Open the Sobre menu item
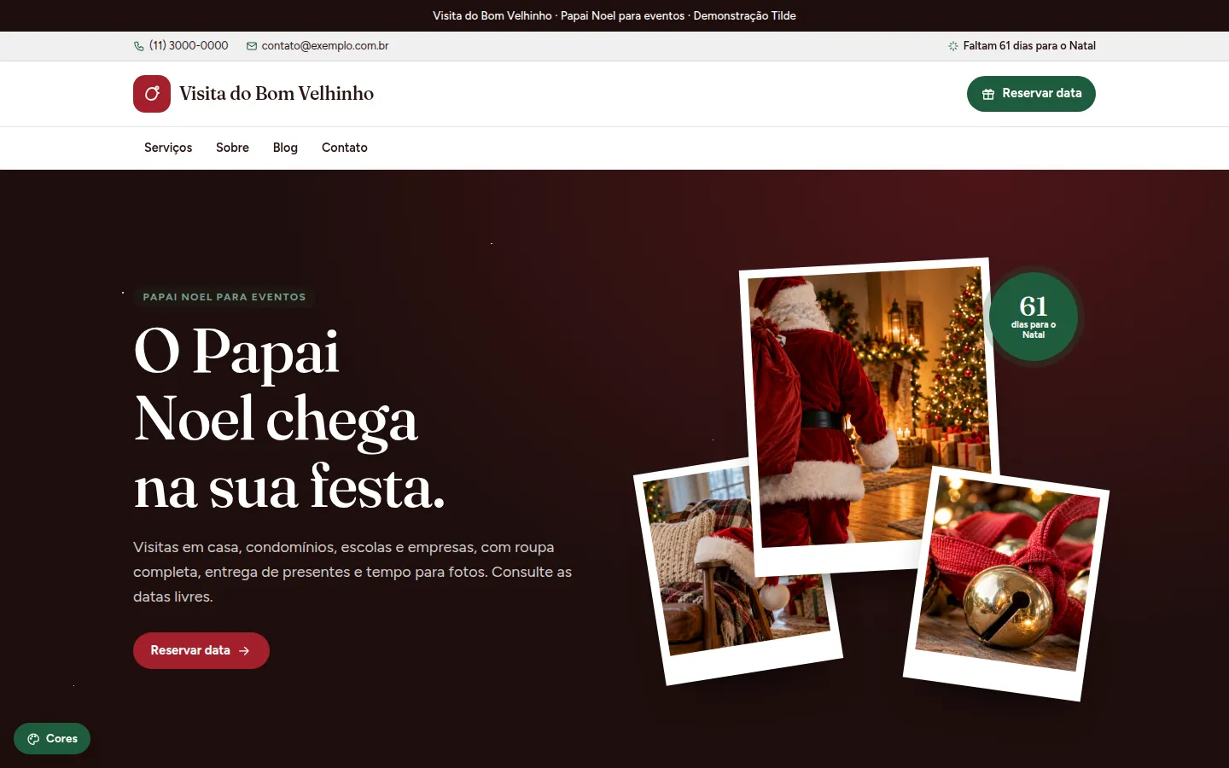This screenshot has height=768, width=1229. (x=232, y=148)
